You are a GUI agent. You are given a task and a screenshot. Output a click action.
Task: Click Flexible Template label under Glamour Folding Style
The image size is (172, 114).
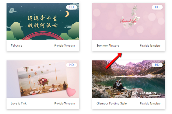(x=150, y=103)
